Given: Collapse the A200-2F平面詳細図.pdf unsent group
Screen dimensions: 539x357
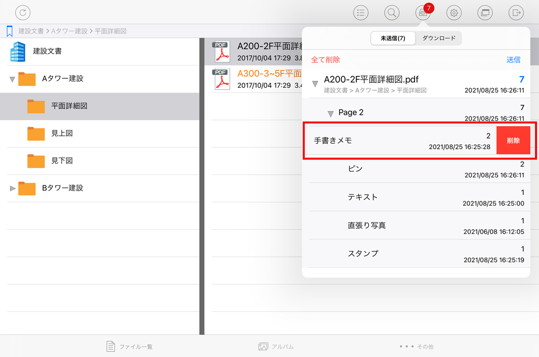Looking at the screenshot, I should 315,84.
